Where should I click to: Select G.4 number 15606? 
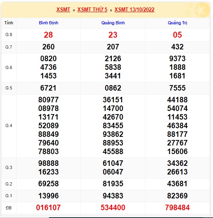177,152
